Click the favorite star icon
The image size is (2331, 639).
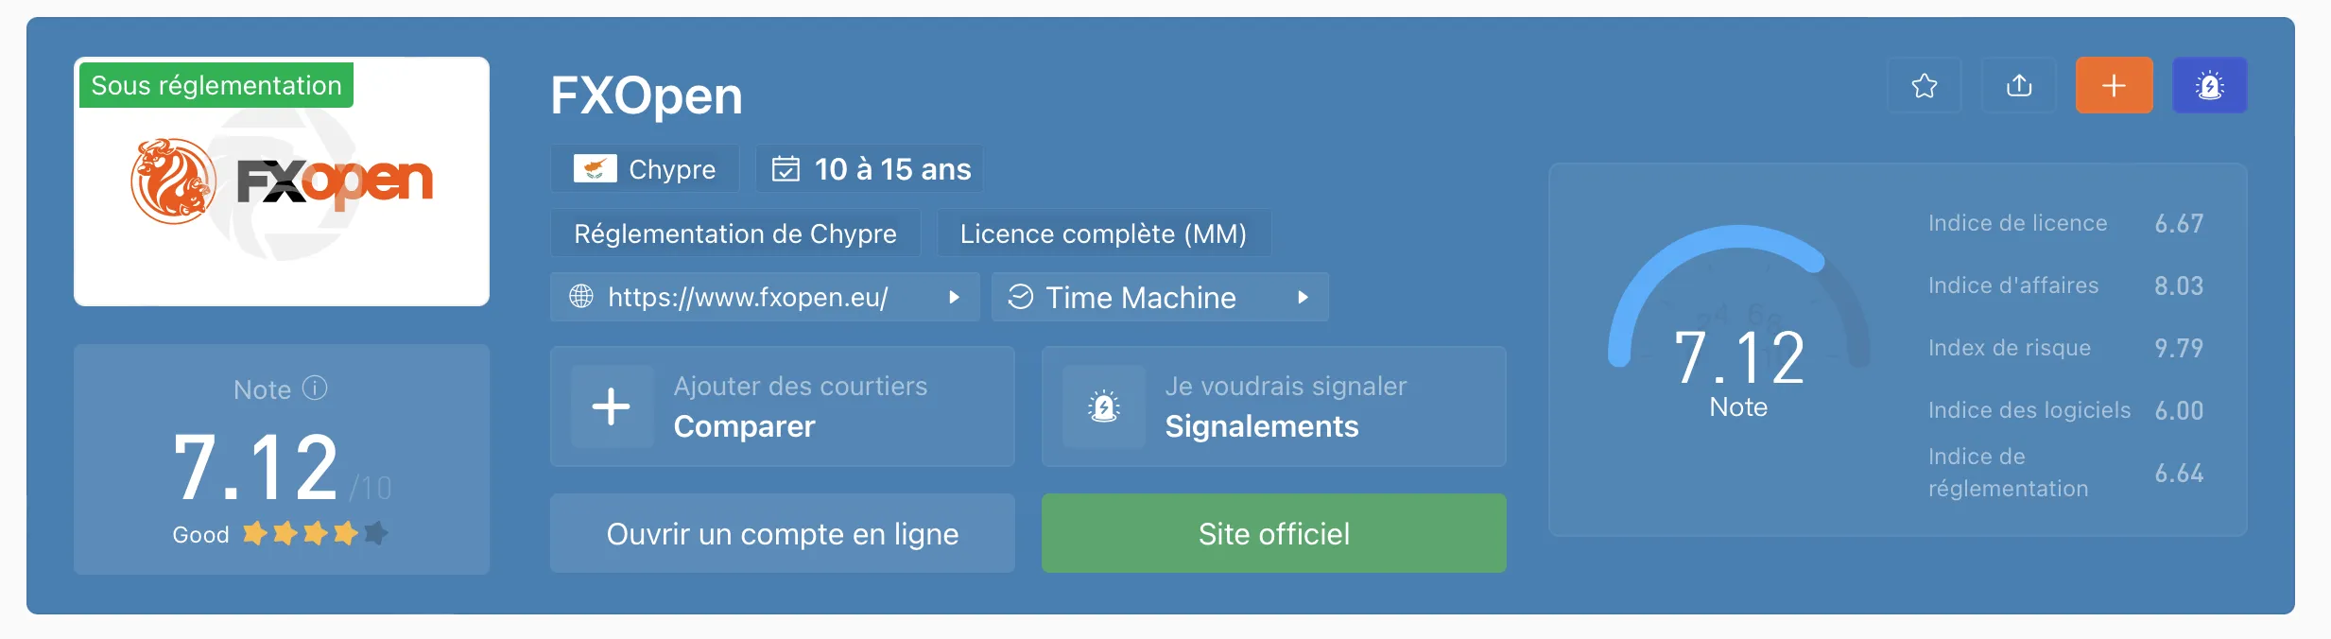(1924, 85)
